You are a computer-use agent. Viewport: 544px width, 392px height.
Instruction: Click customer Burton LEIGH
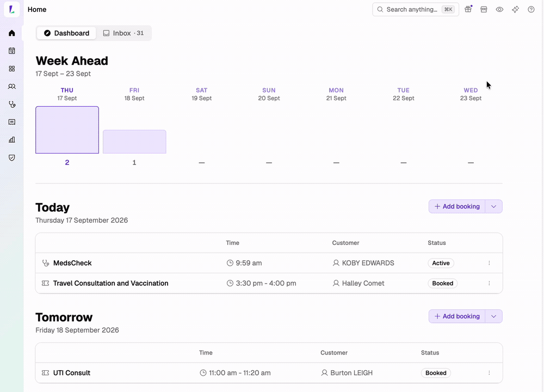coord(347,373)
